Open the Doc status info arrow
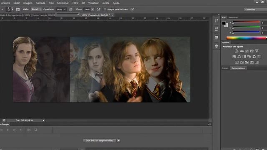This screenshot has height=150, width=267. (x=43, y=120)
